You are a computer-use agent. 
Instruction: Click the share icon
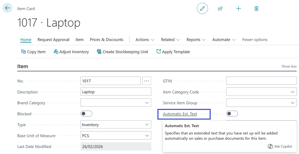click(x=220, y=9)
